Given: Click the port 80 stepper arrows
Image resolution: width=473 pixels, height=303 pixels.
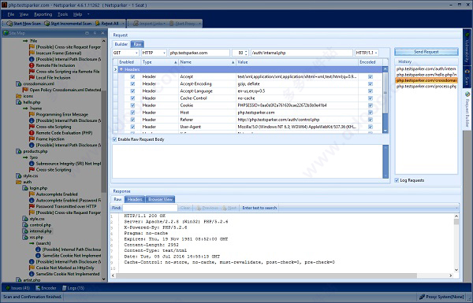Looking at the screenshot, I should pyautogui.click(x=246, y=53).
